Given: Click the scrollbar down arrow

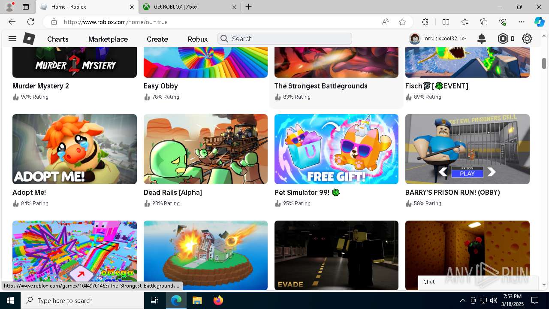Looking at the screenshot, I should click(x=544, y=285).
